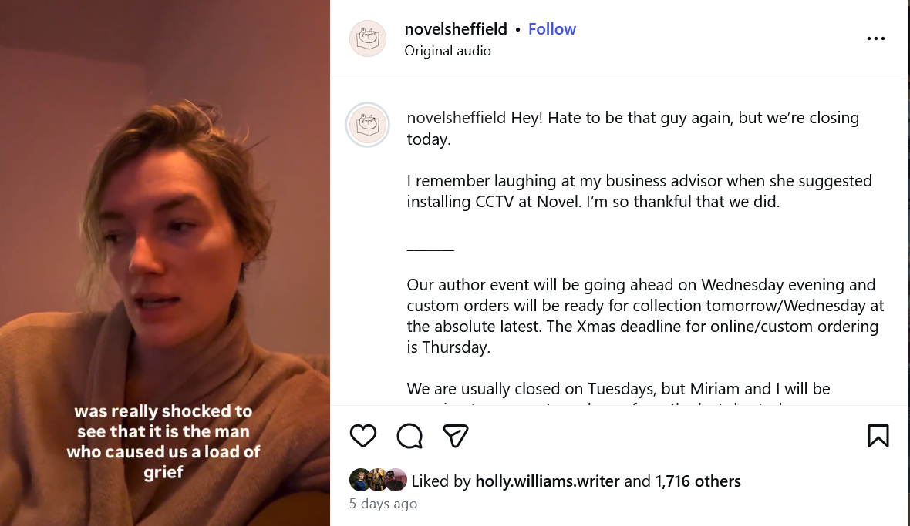Click the white subtitle text on the video

pyautogui.click(x=163, y=441)
